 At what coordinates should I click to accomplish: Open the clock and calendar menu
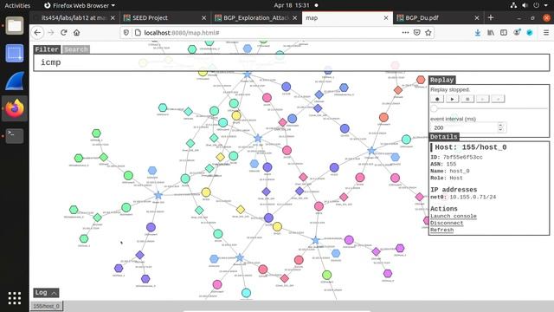(292, 5)
